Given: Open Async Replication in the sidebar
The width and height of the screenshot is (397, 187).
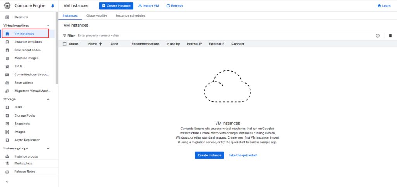Looking at the screenshot, I should click(x=28, y=140).
